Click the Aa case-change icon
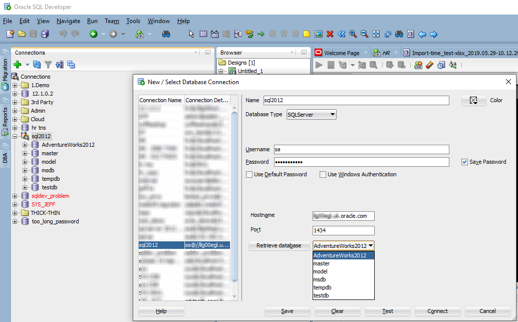Screen dimensions: 518x322 point(453,65)
